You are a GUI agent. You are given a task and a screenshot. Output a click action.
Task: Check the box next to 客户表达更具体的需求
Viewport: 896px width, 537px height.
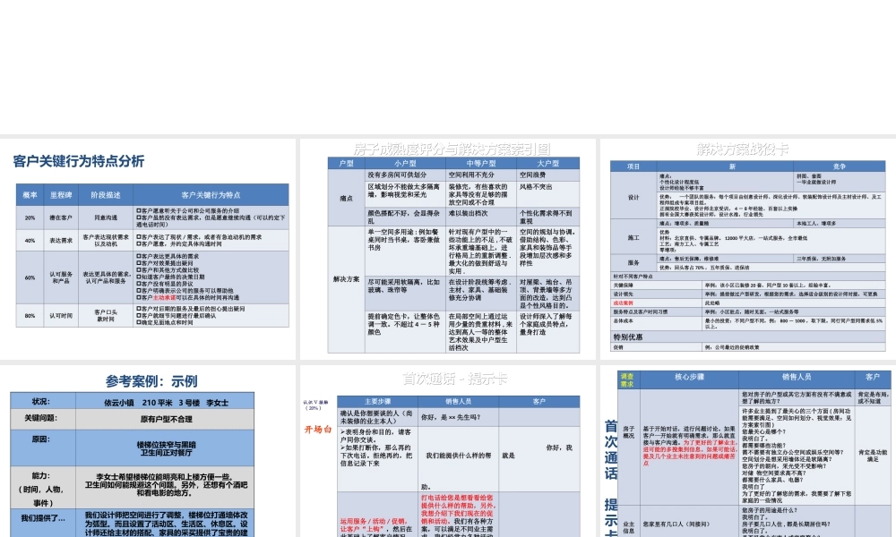click(138, 257)
